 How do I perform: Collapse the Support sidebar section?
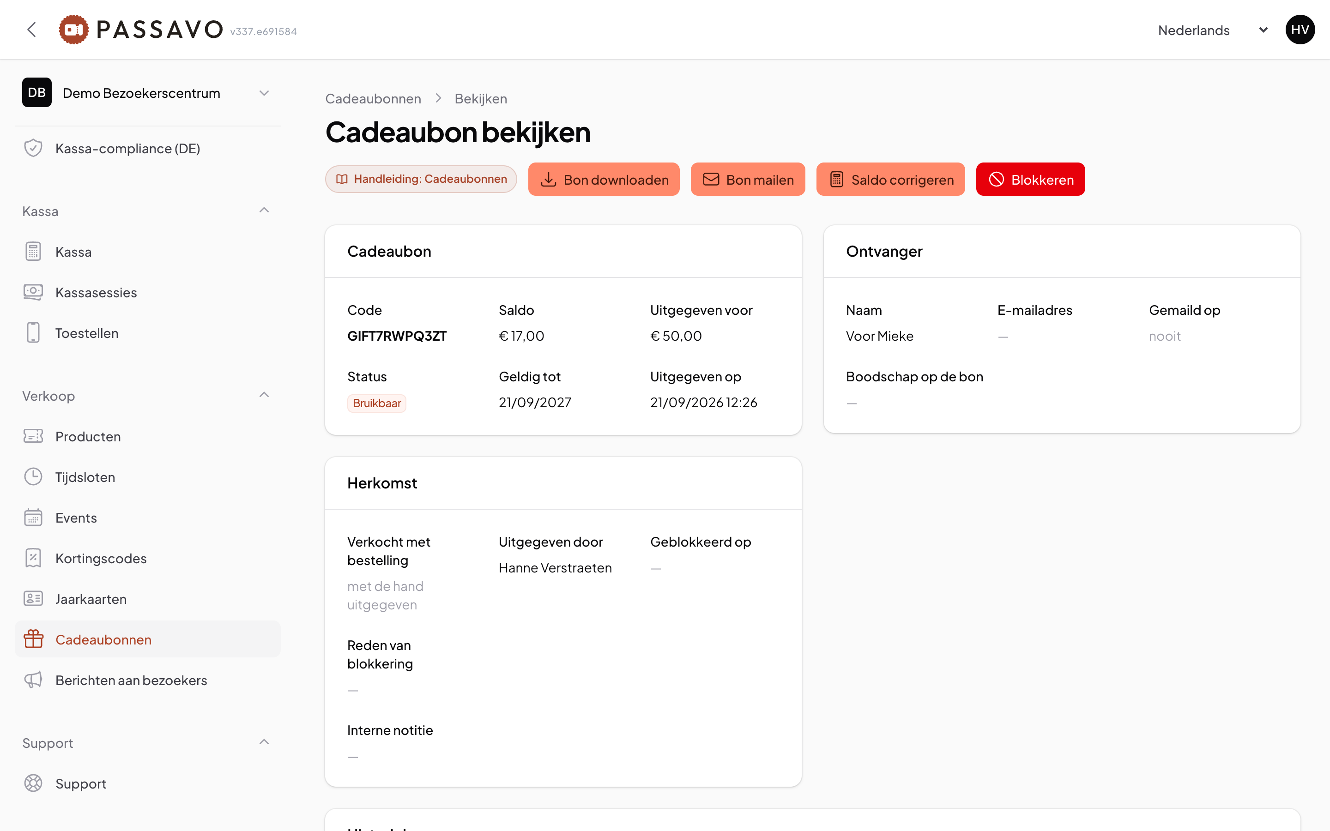tap(264, 742)
